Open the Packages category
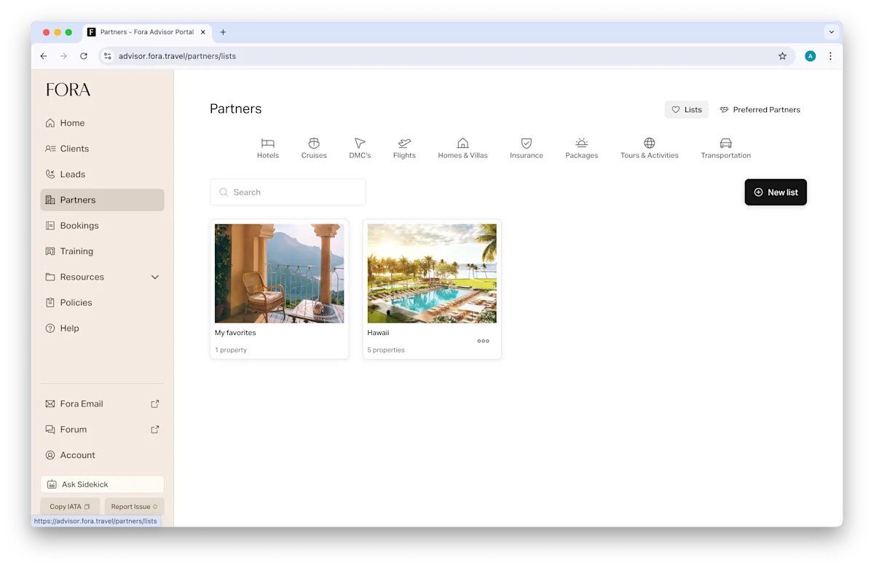The image size is (874, 568). 581,148
